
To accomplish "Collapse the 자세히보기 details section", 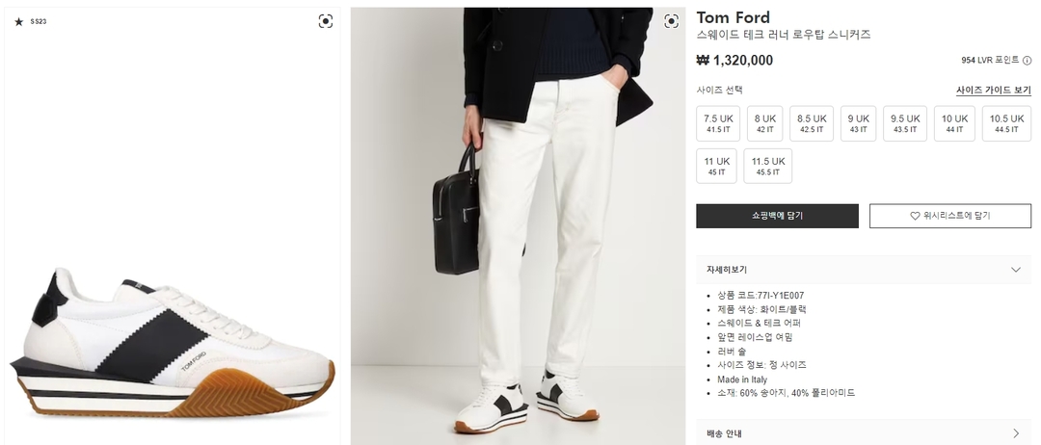I will pyautogui.click(x=1015, y=270).
